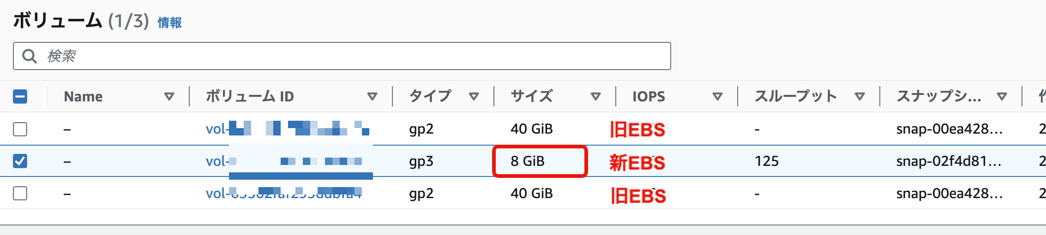The height and width of the screenshot is (235, 1046).
Task: Click the 8 GiB size cell
Action: coord(528,161)
